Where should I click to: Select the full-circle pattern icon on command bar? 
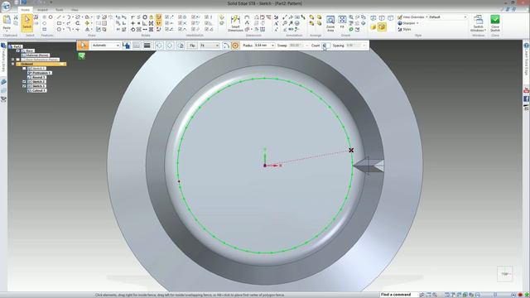tap(235, 46)
